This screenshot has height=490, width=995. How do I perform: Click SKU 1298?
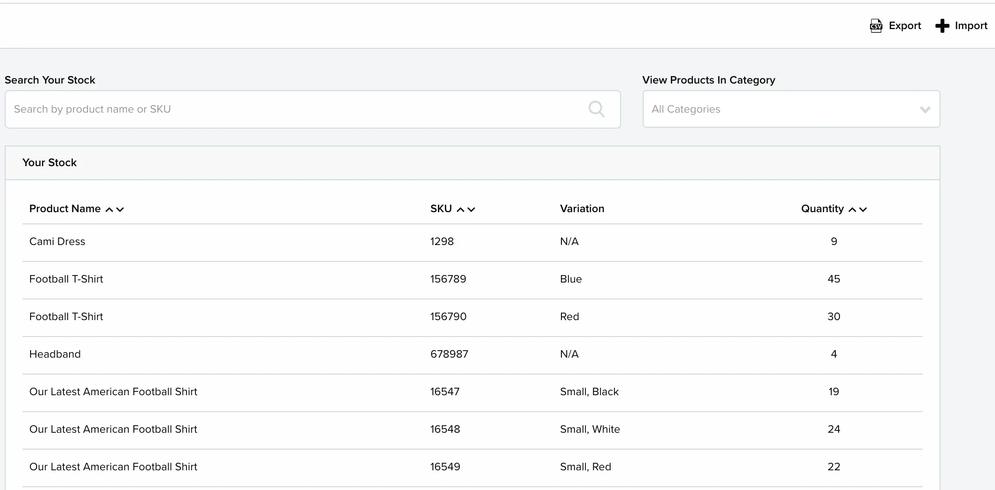point(442,242)
